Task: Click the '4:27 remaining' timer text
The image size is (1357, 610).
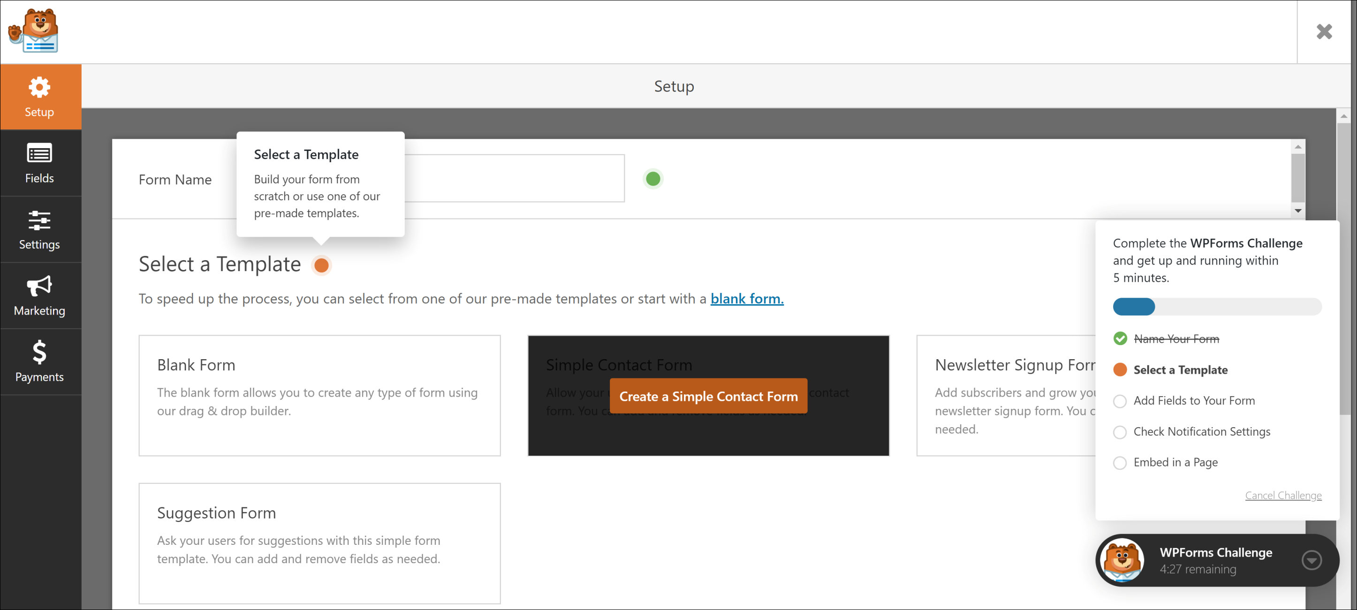Action: [1198, 569]
